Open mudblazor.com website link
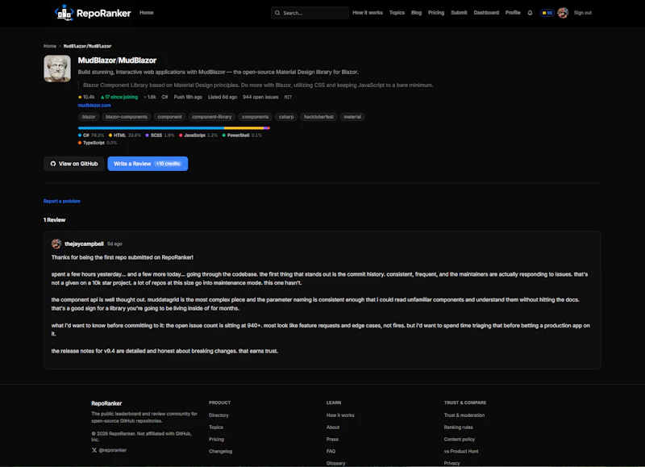Screen dimensions: 645x467 point(94,106)
